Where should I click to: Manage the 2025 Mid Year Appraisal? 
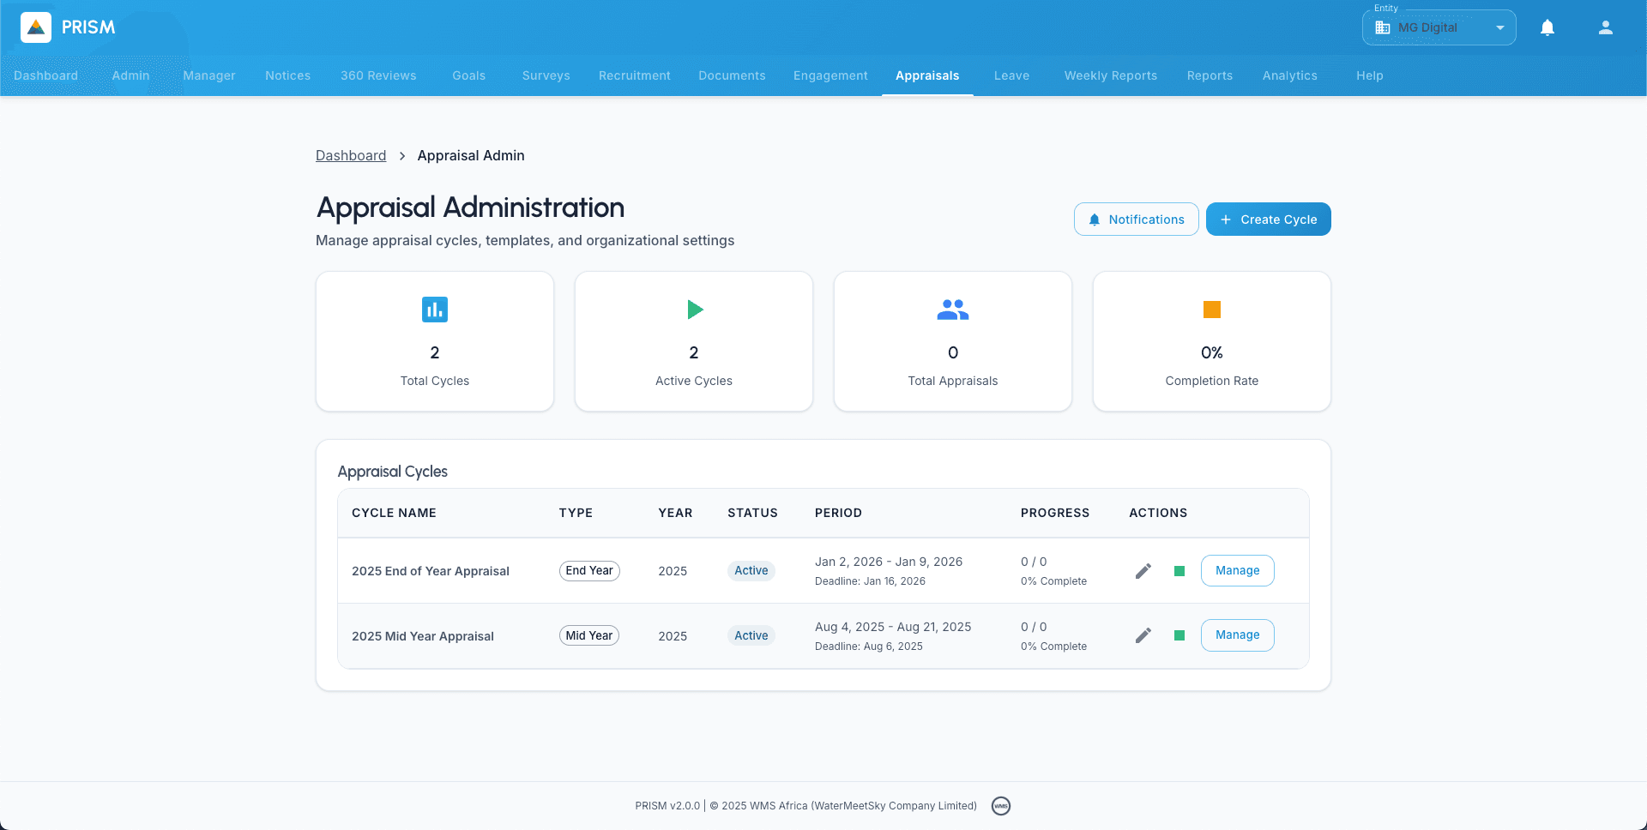(1237, 635)
